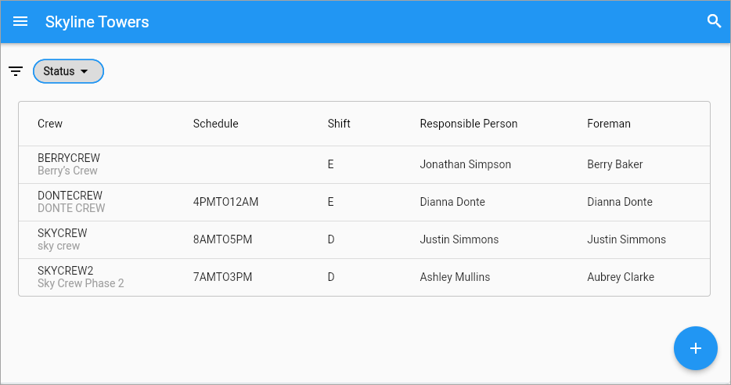Click the 4PMTO12AM schedule cell
731x385 pixels.
coord(225,202)
